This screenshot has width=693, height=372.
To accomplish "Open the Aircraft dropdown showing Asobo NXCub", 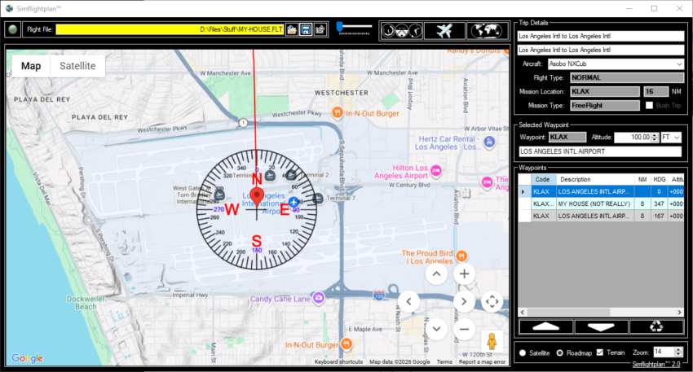I will (616, 64).
